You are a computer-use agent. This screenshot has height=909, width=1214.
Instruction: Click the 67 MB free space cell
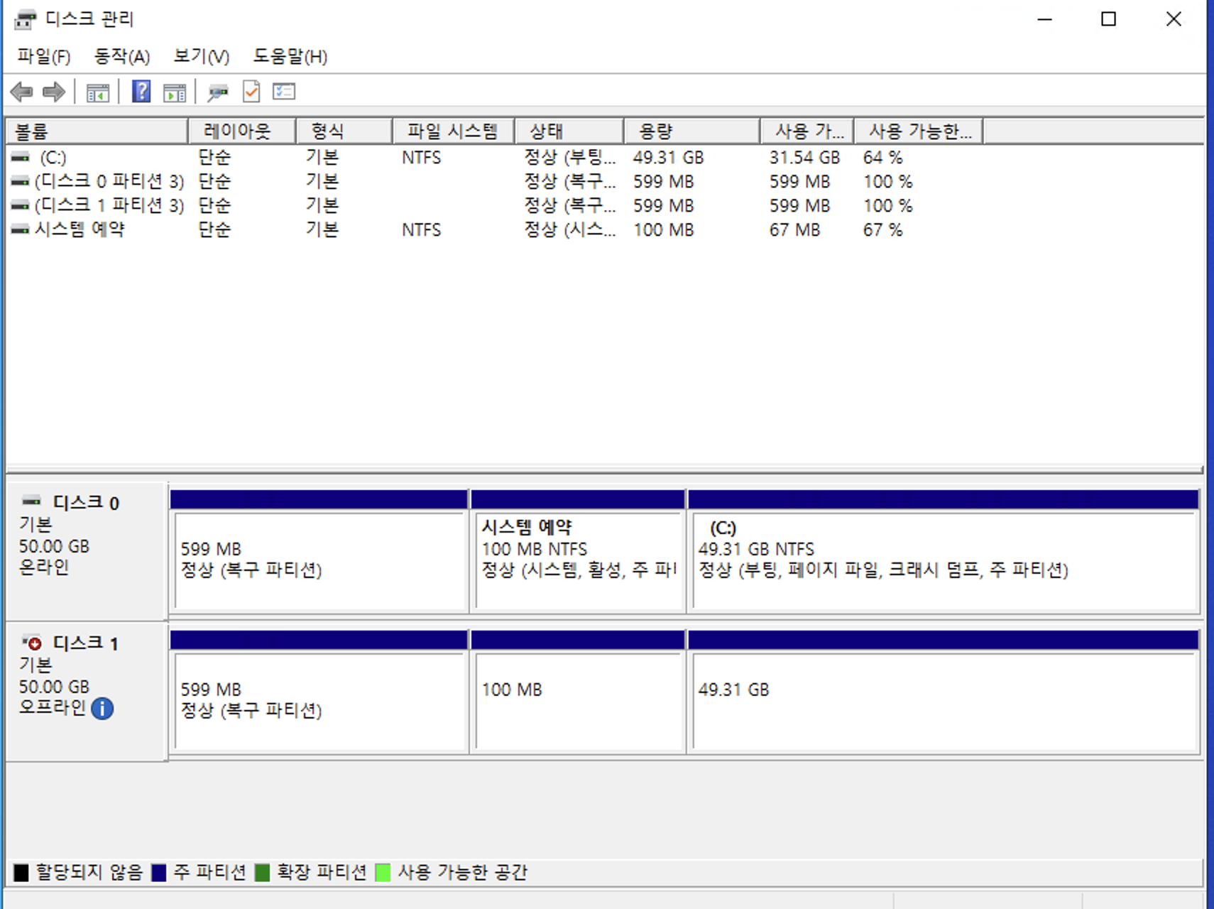pos(794,229)
